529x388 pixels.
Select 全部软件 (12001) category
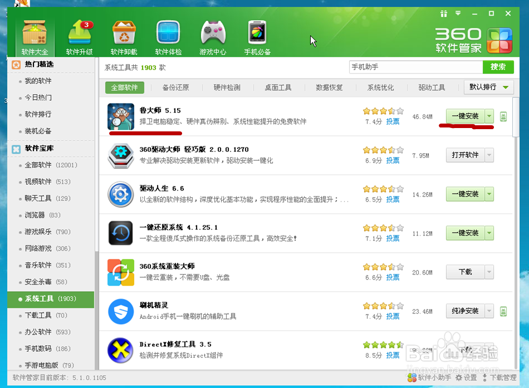51,165
